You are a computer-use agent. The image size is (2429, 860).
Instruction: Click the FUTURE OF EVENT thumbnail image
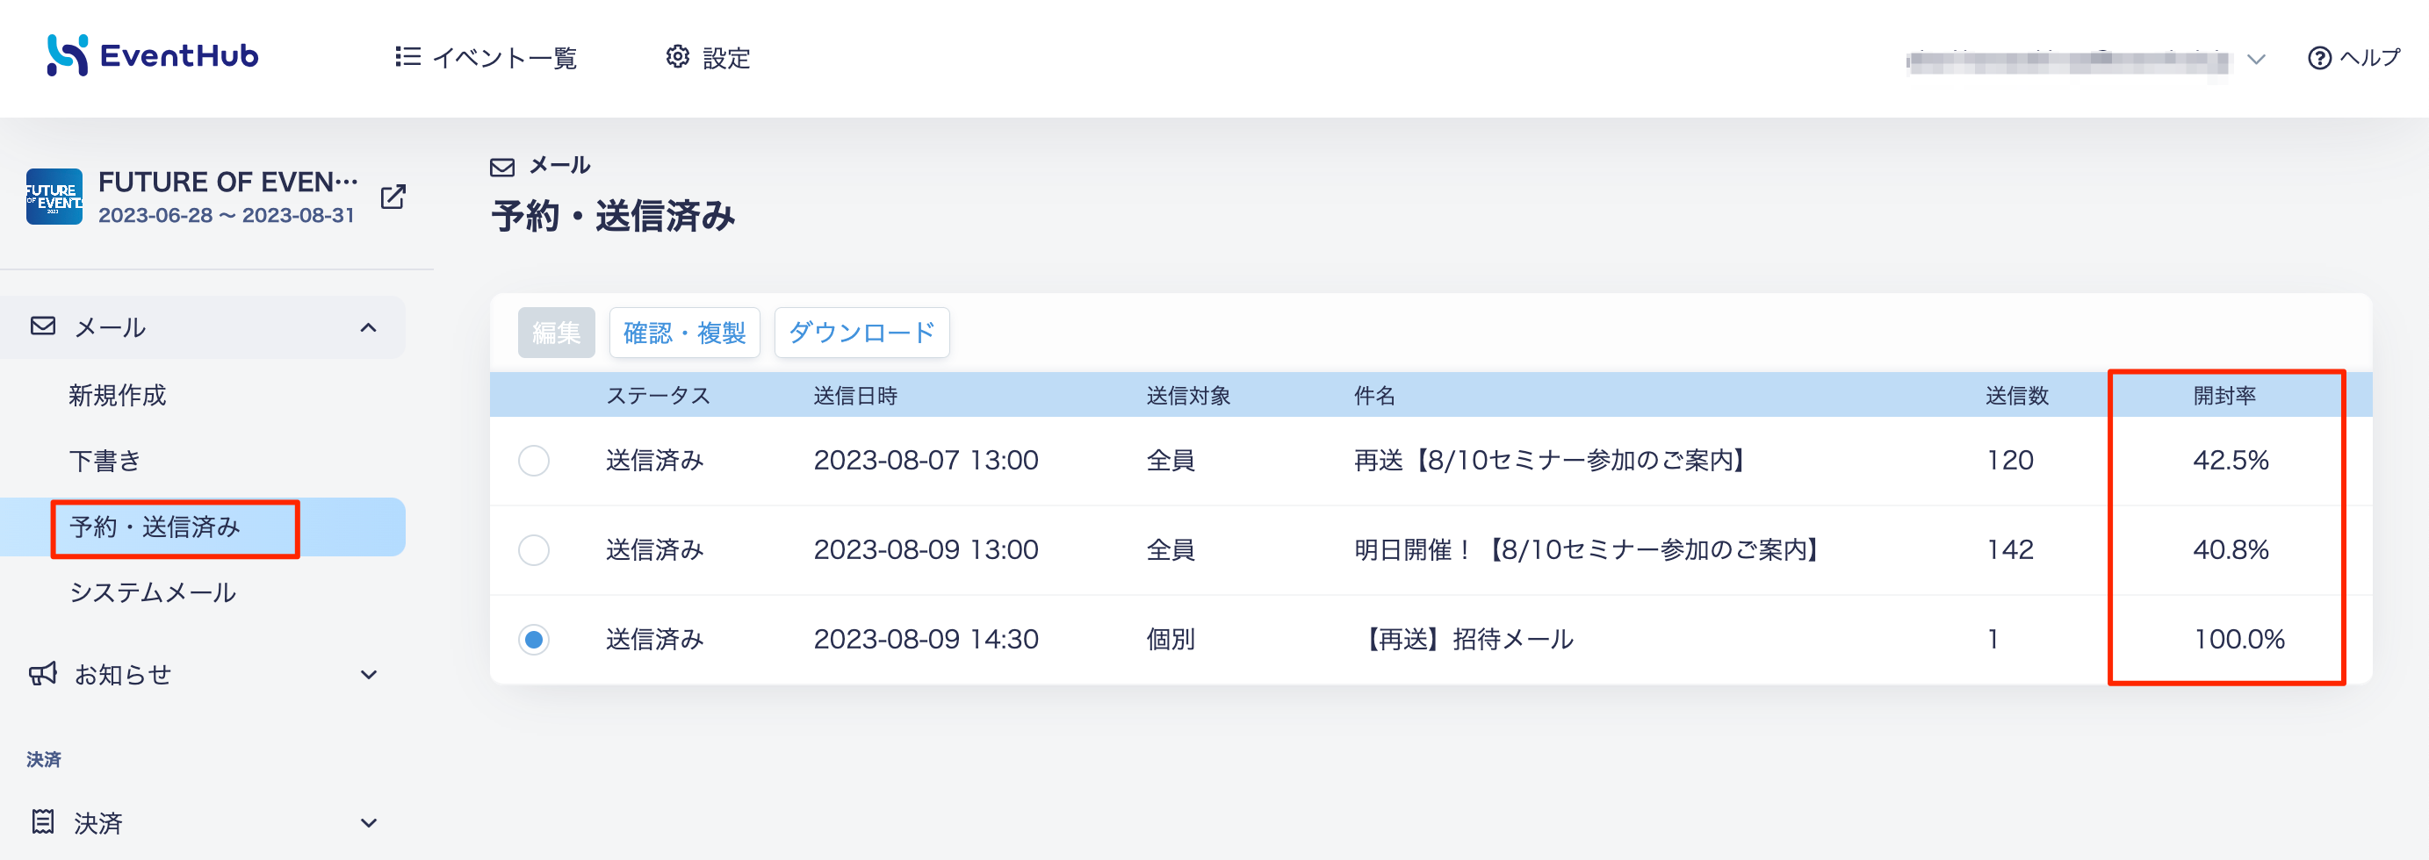[54, 197]
